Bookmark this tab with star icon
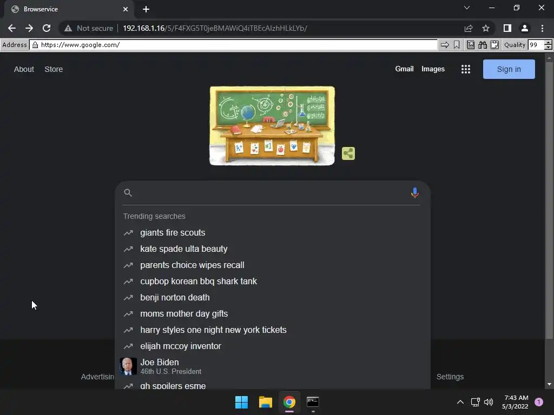Image resolution: width=554 pixels, height=415 pixels. pos(486,28)
